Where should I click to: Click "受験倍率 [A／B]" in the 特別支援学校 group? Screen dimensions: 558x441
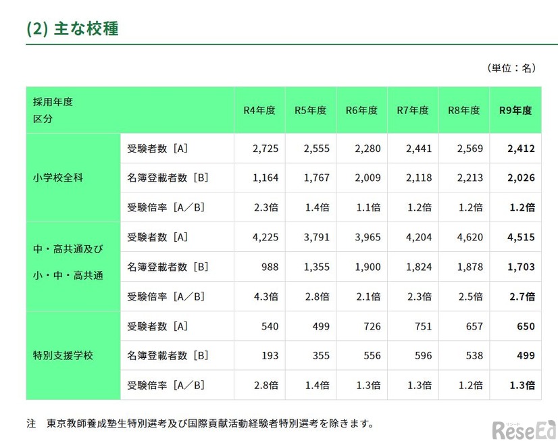click(x=166, y=385)
